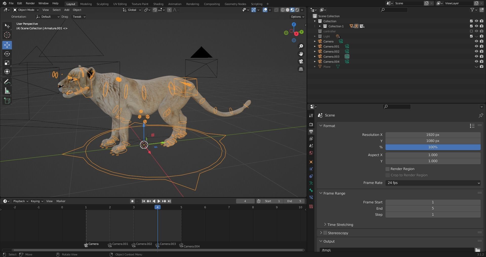Select the Annotate tool
Image resolution: width=486 pixels, height=257 pixels.
7,82
